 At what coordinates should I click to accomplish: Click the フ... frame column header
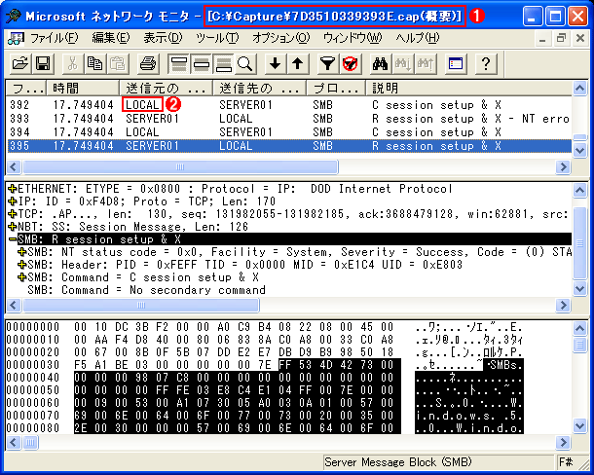(26, 88)
